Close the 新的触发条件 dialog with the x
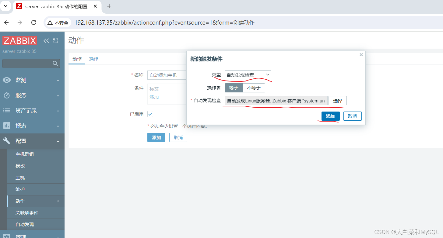443x238 pixels. pyautogui.click(x=361, y=55)
